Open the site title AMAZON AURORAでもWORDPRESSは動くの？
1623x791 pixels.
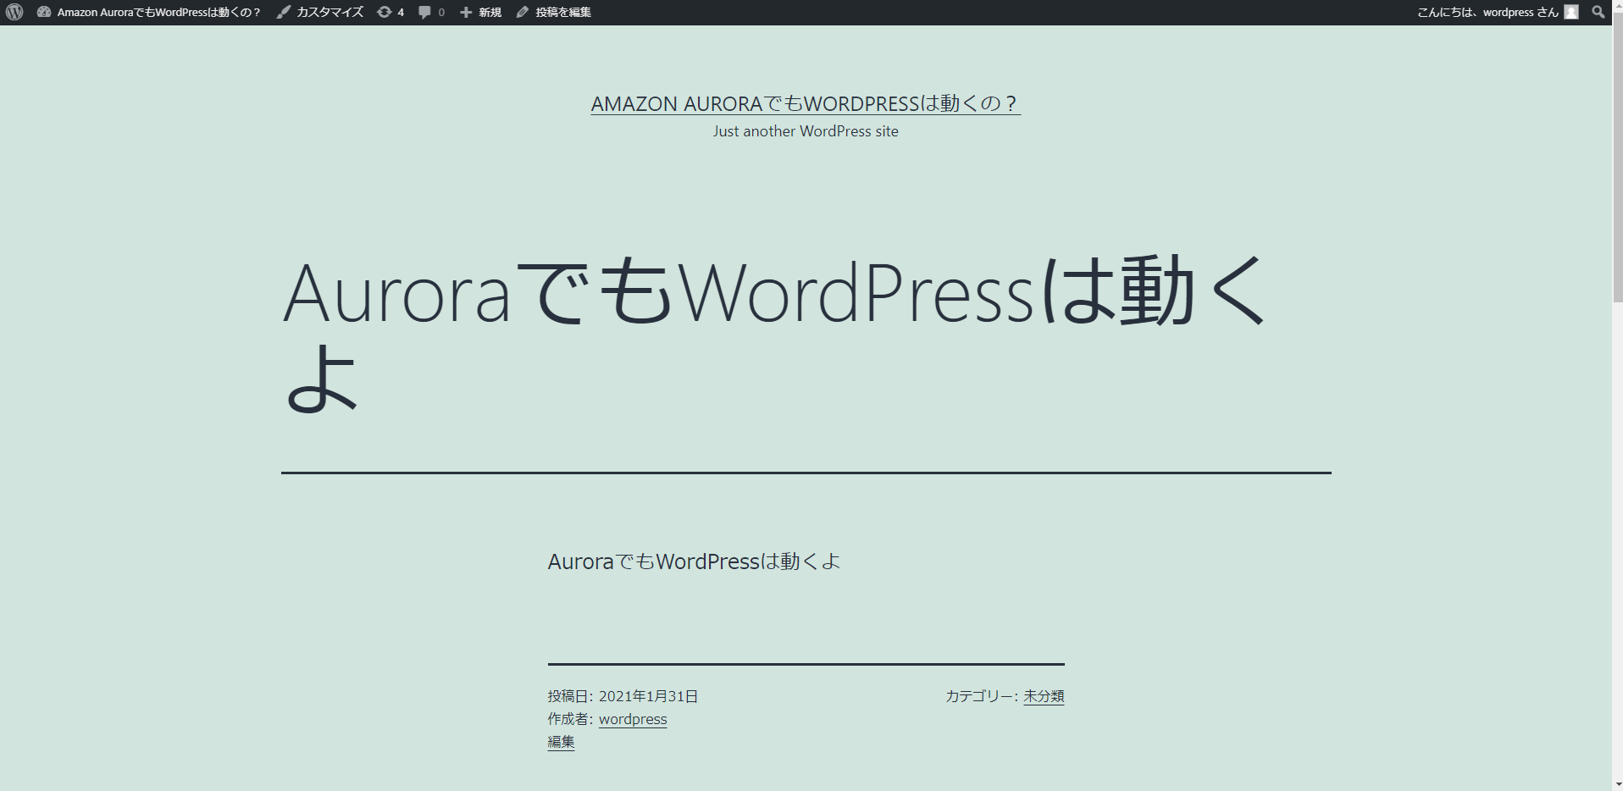point(804,103)
